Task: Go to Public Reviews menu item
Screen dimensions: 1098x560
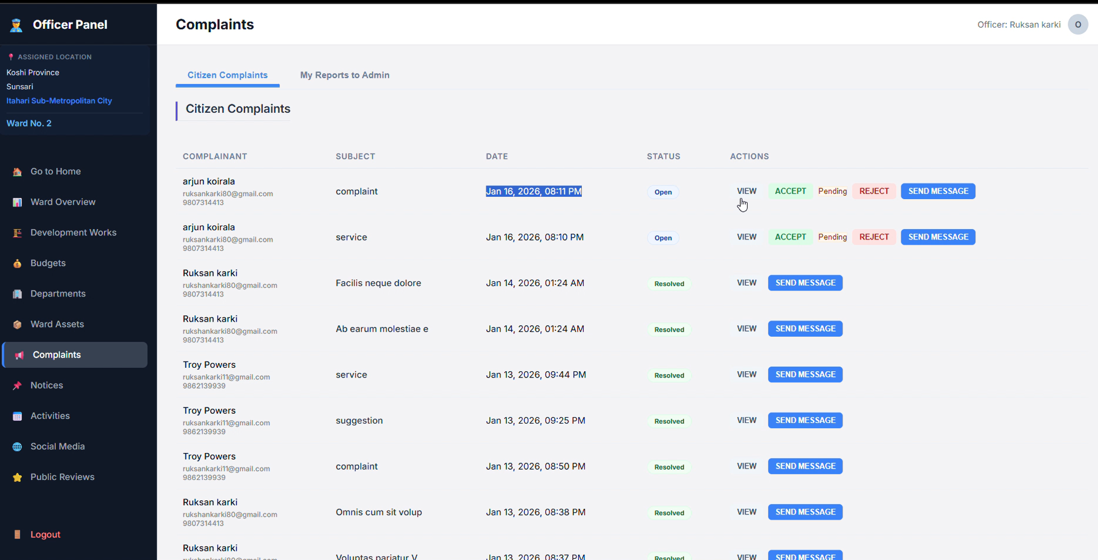Action: [x=75, y=477]
